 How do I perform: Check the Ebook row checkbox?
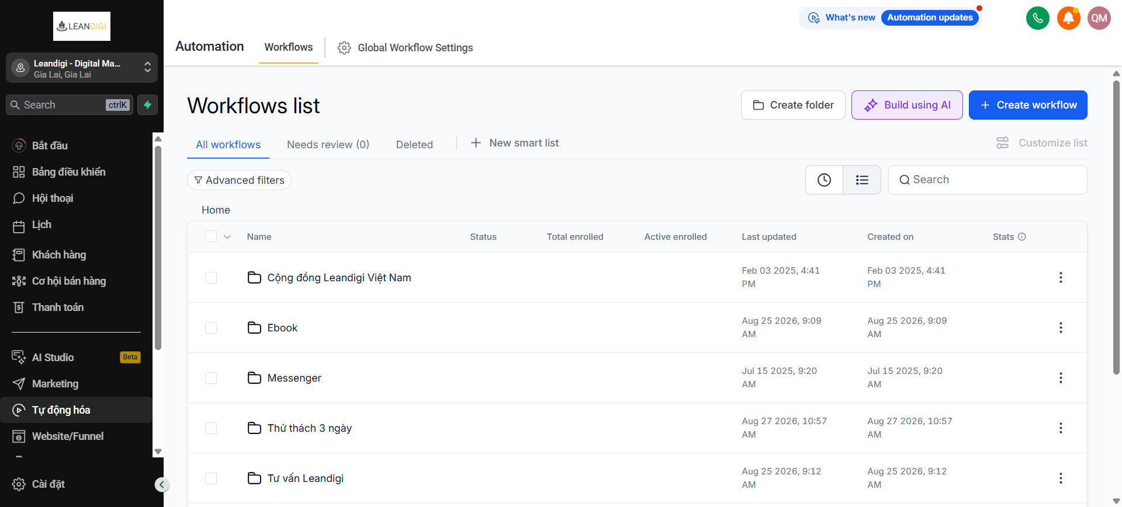[211, 328]
